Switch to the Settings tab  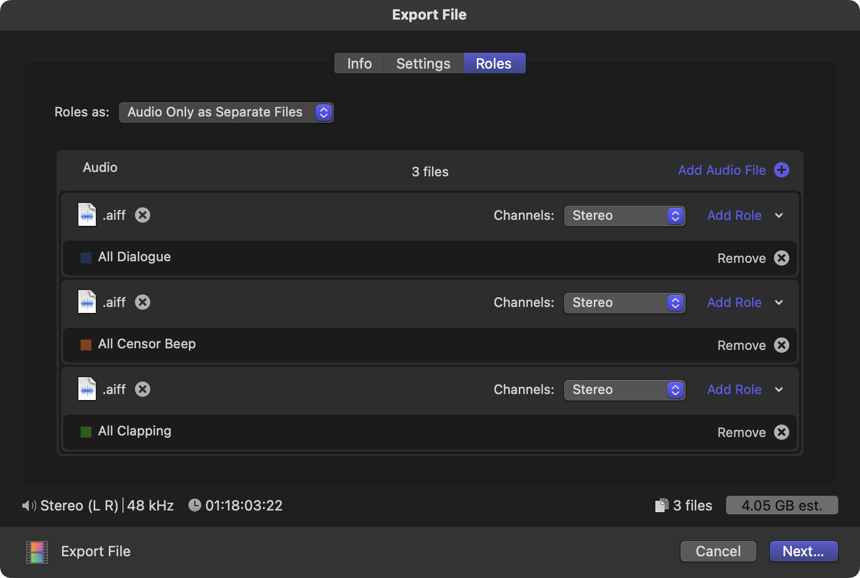click(423, 64)
